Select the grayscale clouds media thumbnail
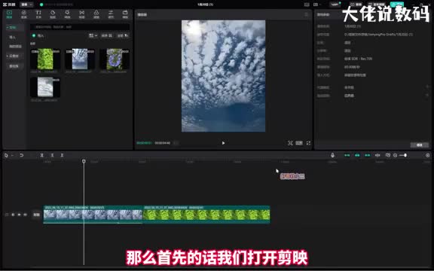 pos(45,87)
